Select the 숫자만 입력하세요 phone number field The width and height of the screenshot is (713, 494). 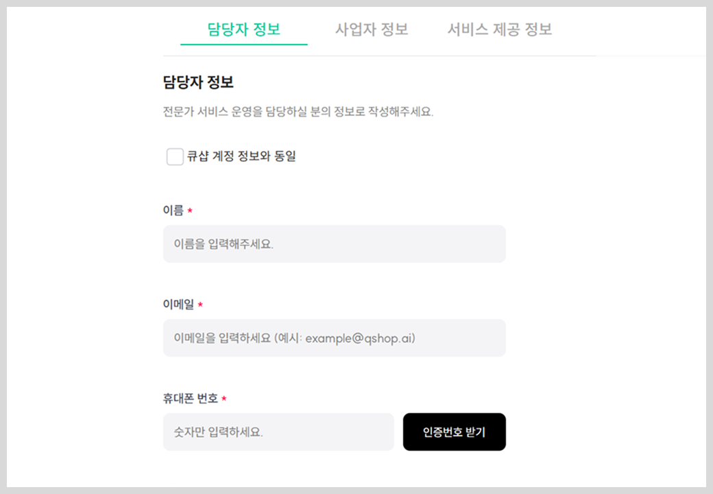pos(278,432)
